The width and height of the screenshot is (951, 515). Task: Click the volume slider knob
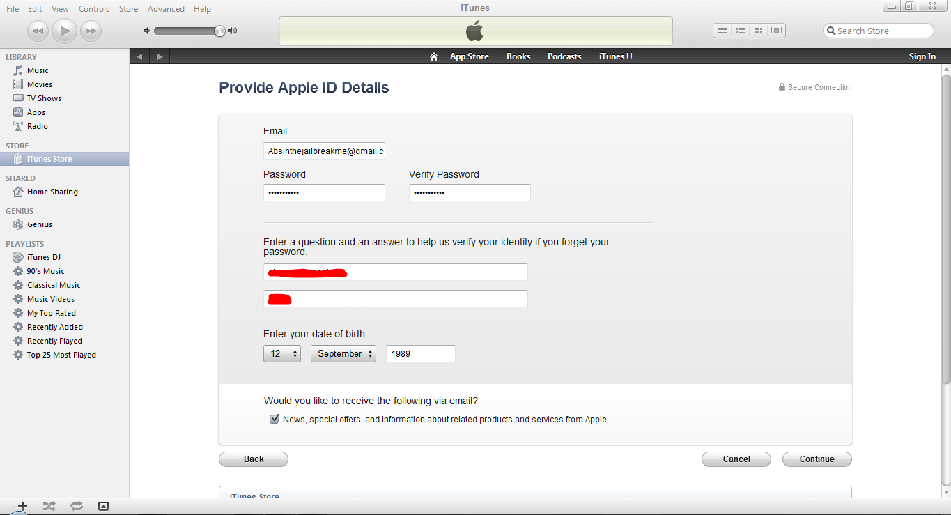[219, 31]
